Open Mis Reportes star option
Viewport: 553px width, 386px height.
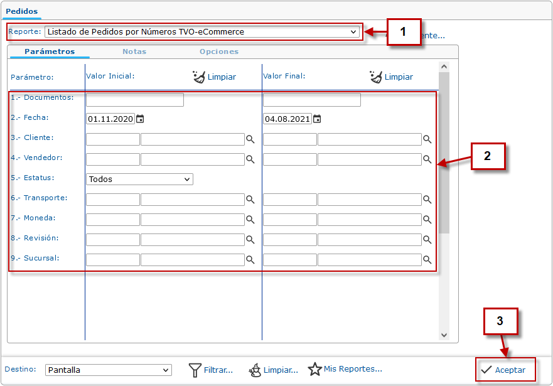pyautogui.click(x=345, y=369)
